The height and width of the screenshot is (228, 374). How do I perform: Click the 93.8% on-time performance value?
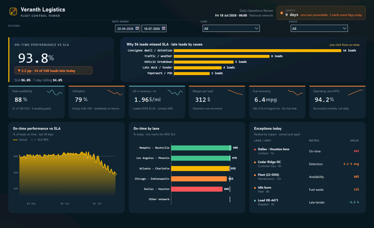click(x=36, y=58)
